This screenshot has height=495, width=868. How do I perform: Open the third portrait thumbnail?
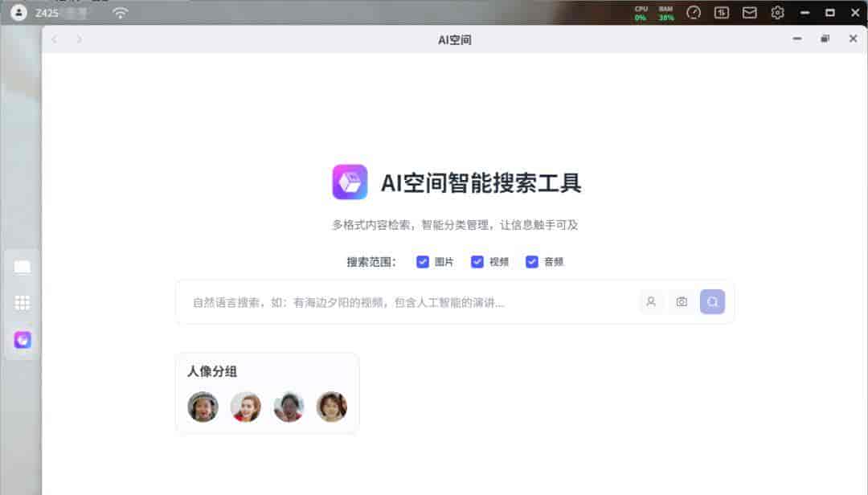tap(289, 407)
